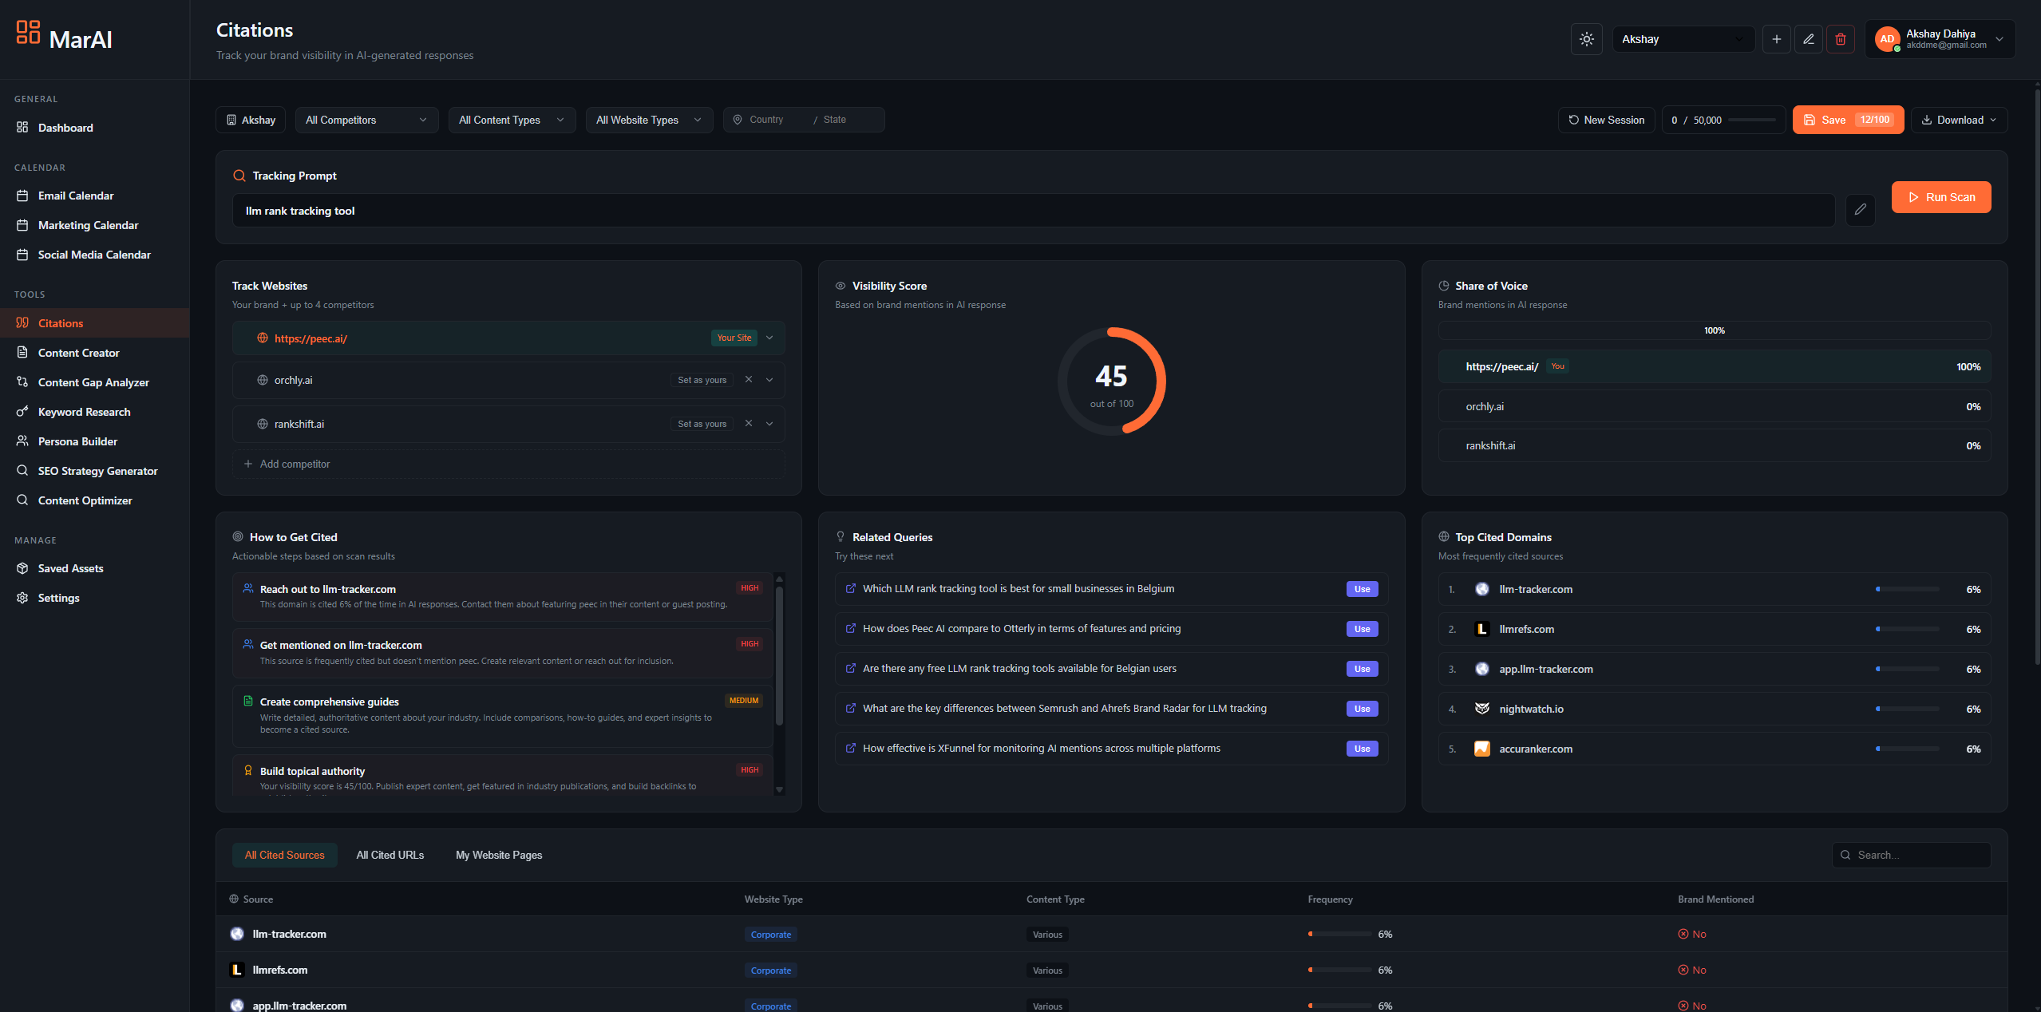Click the plus icon to add a project
The height and width of the screenshot is (1012, 2041).
click(x=1776, y=39)
